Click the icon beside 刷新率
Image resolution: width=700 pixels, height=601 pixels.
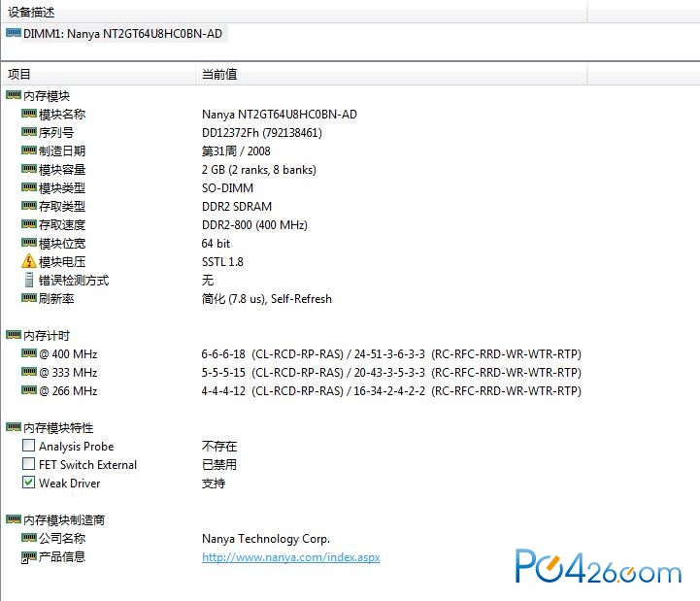(x=29, y=298)
